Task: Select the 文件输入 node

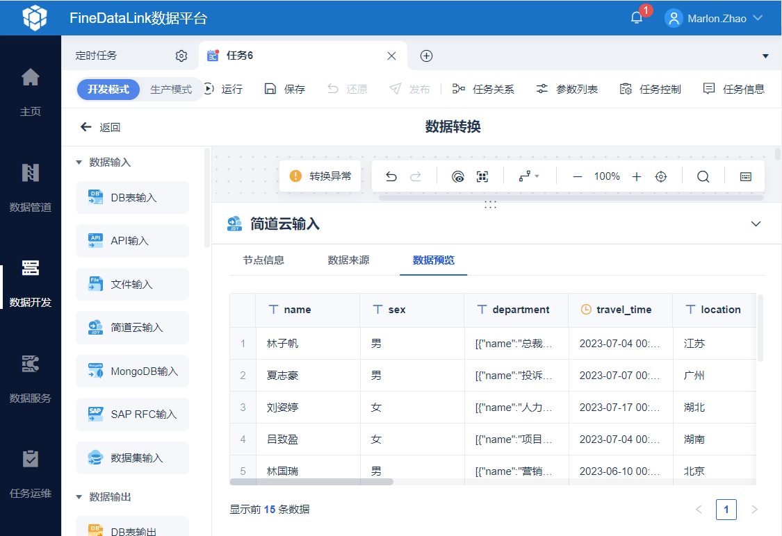Action: 132,284
